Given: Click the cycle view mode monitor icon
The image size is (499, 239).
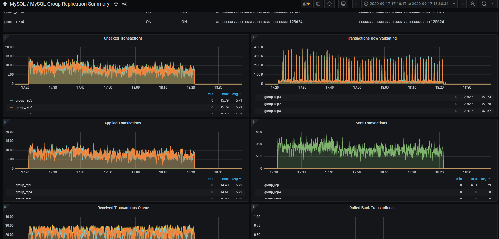Looking at the screenshot, I should 343,4.
